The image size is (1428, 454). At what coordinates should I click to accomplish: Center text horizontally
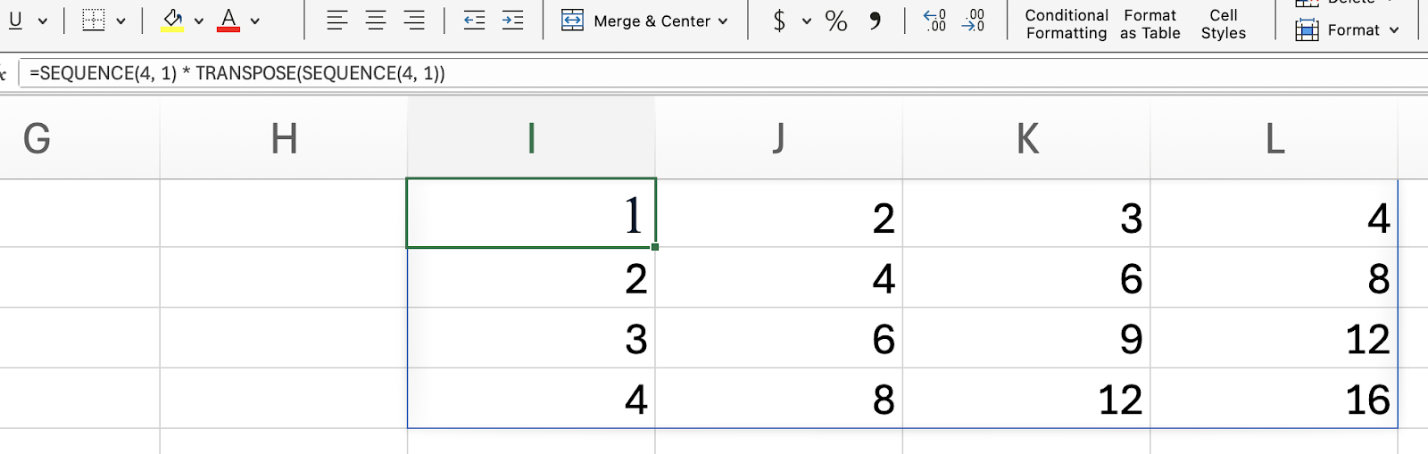tap(376, 21)
